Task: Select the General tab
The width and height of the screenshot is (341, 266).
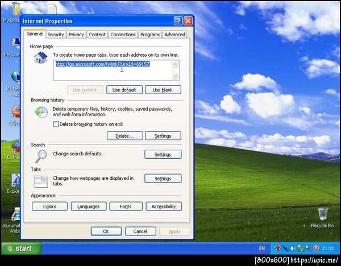Action: click(x=35, y=34)
